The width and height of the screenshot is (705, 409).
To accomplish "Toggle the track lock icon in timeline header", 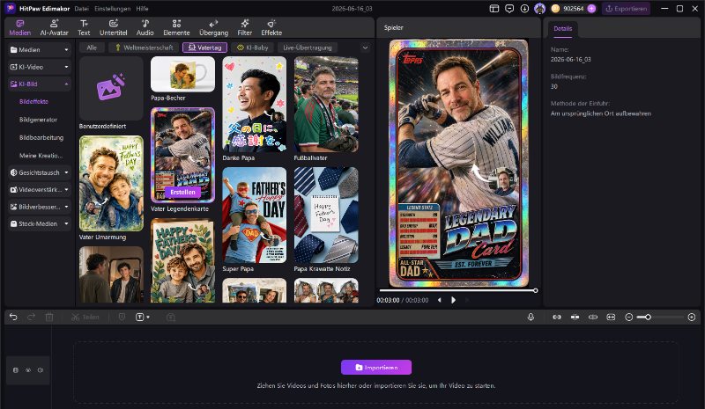I will click(16, 370).
